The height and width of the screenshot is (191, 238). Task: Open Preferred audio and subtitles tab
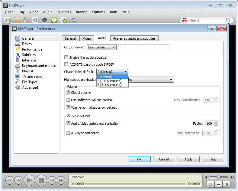click(x=134, y=38)
